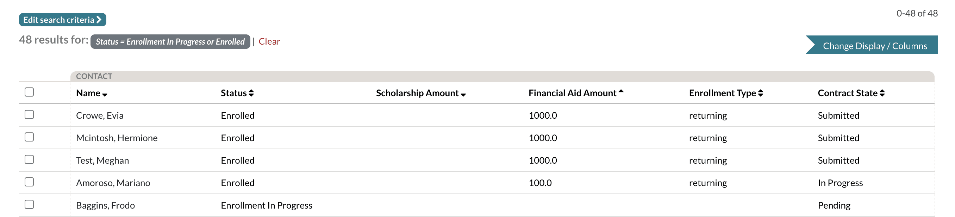Click the Scholarship Amount sort arrow
Screen dimensions: 955x217
(463, 95)
